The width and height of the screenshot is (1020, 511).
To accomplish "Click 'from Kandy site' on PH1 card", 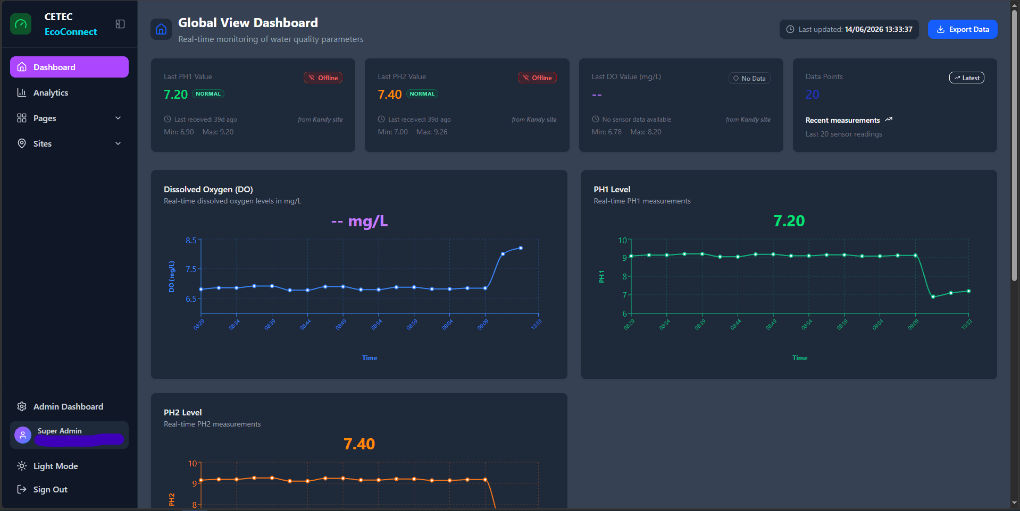I will [x=320, y=120].
